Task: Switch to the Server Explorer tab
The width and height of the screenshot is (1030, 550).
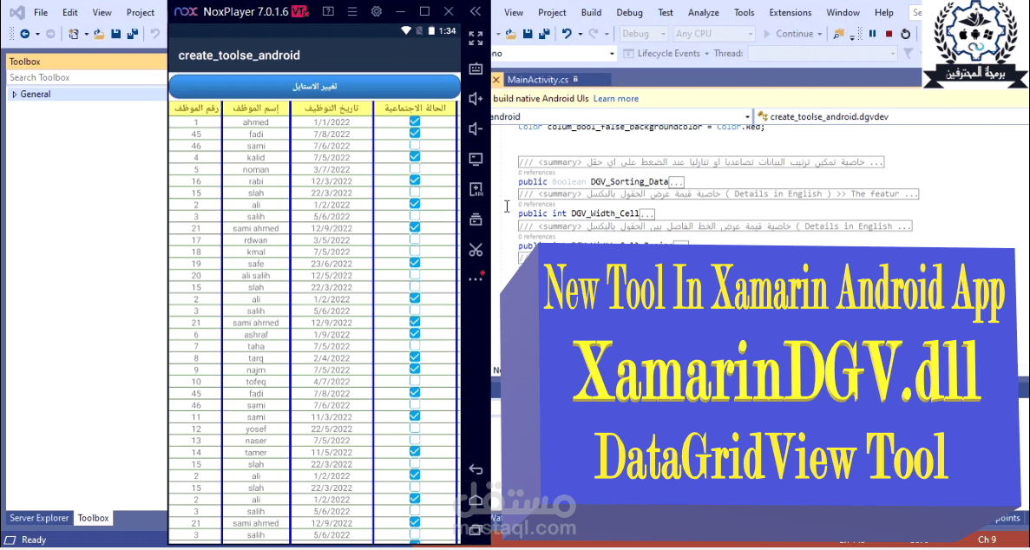Action: (x=38, y=518)
